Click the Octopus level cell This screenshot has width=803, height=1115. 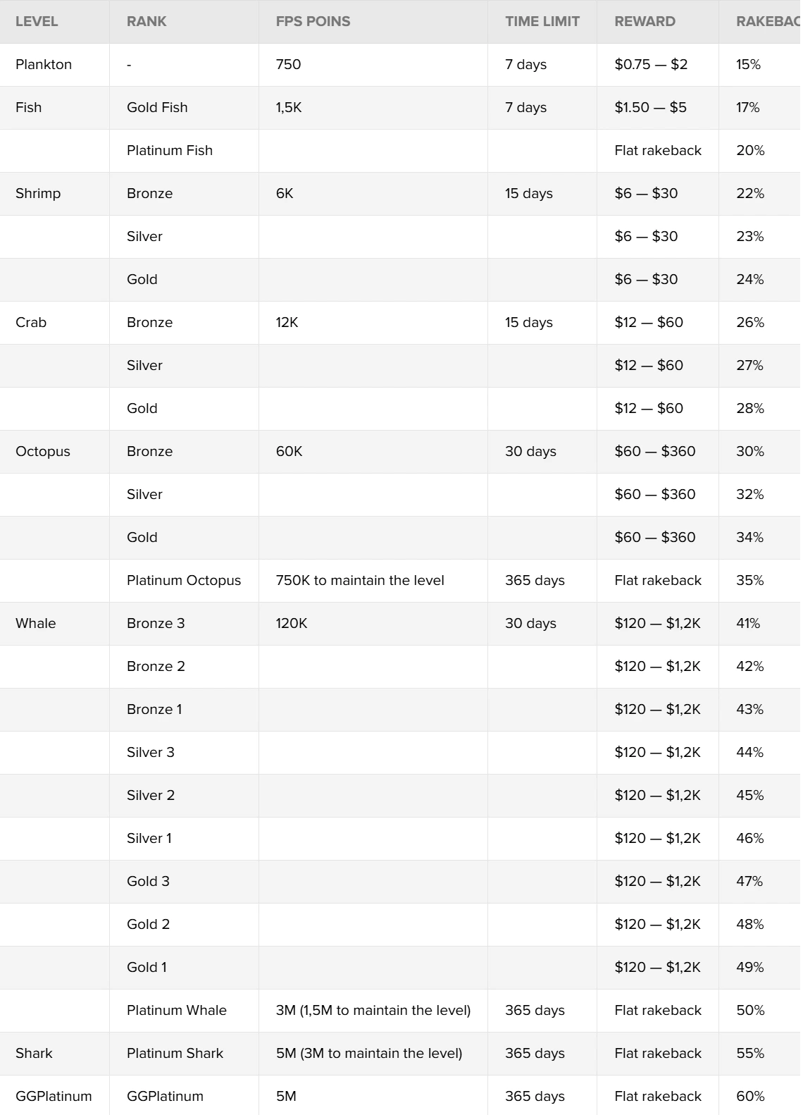(x=43, y=451)
